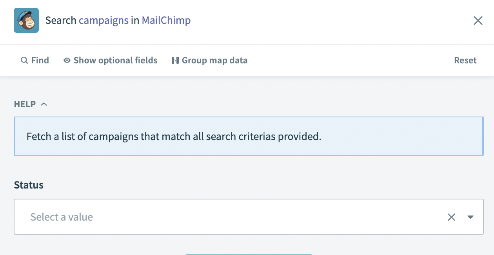Toggle the HELP section visibility
The width and height of the screenshot is (494, 255).
[x=44, y=104]
